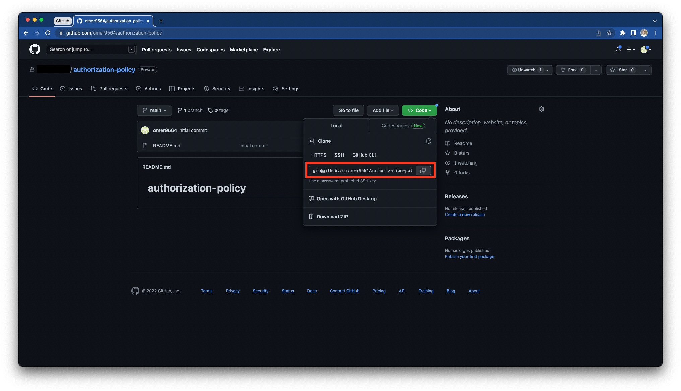
Task: Click the Download ZIP option
Action: click(x=332, y=217)
